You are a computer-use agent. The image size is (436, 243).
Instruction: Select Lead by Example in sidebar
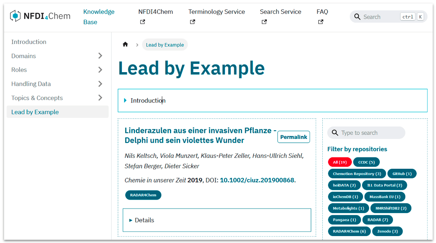(57, 112)
